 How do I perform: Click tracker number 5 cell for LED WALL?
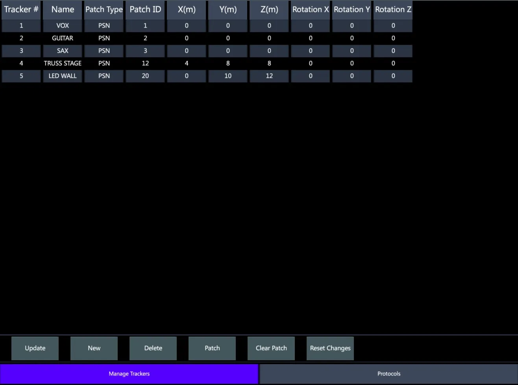[21, 76]
